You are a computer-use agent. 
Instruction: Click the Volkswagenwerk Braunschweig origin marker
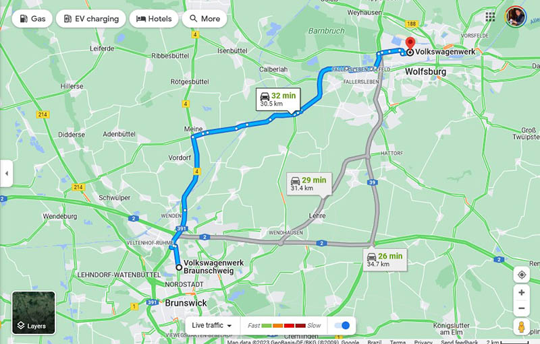coord(179,267)
